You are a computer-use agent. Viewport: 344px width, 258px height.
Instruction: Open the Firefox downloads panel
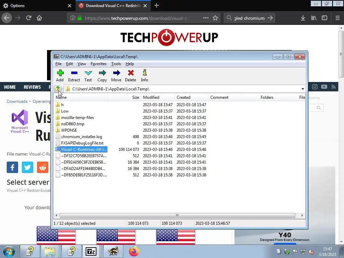[303, 18]
